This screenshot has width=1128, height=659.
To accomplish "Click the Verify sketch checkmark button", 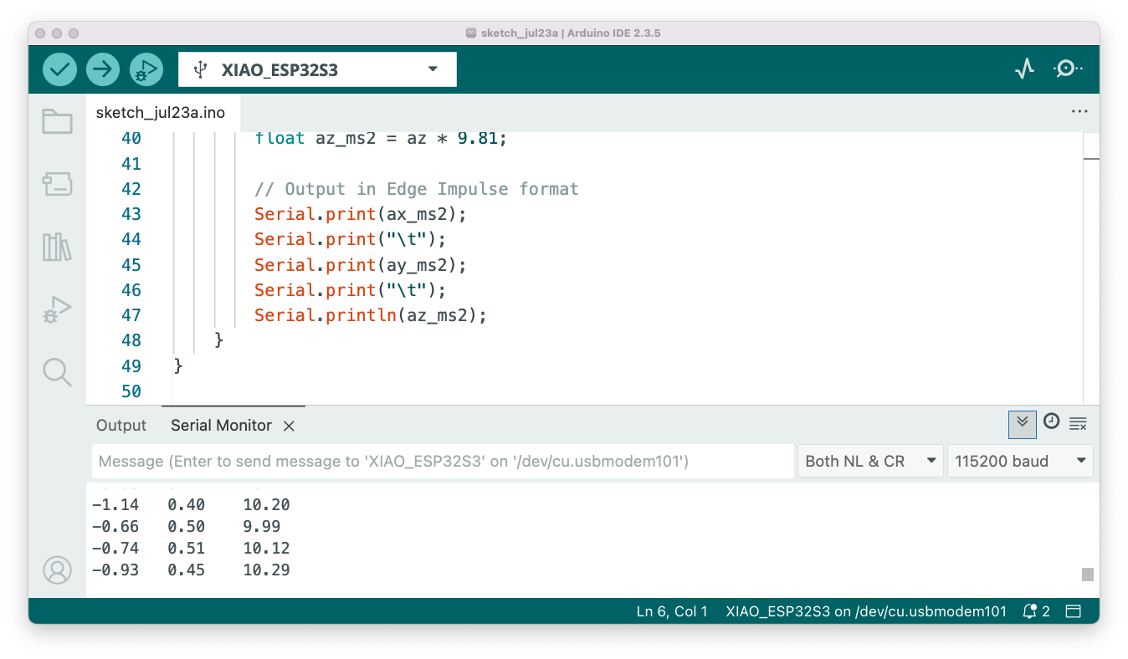I will click(59, 69).
